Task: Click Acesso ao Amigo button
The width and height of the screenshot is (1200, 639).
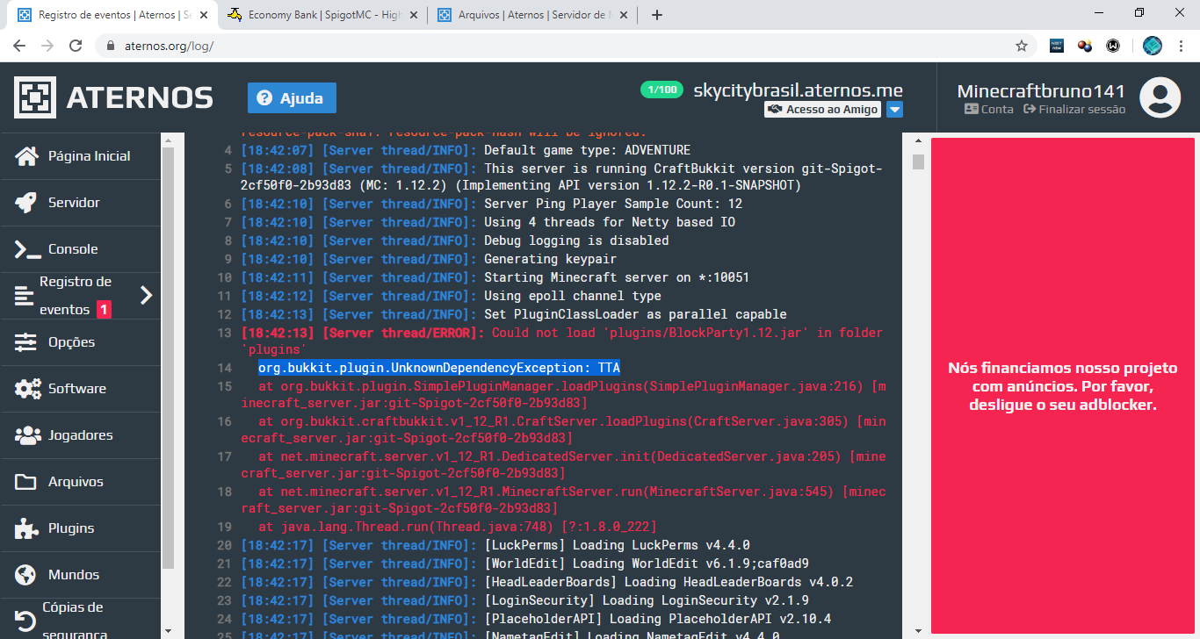Action: point(822,110)
